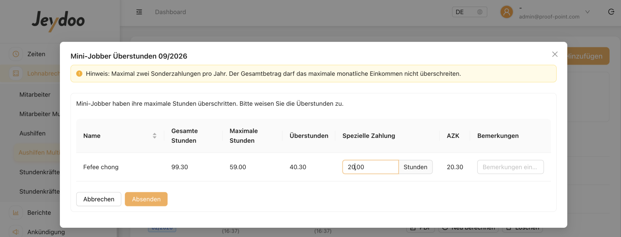Click the sidebar collapse menu icon

click(x=139, y=12)
